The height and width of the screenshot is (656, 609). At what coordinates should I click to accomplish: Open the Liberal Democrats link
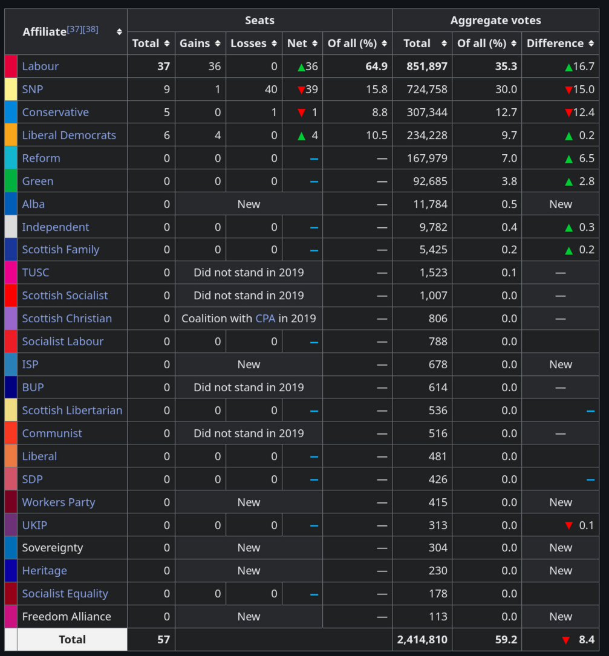(x=69, y=135)
